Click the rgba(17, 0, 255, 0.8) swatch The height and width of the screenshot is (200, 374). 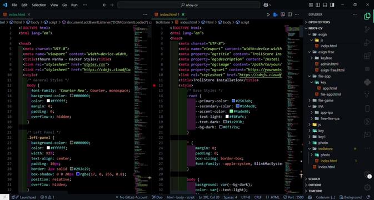(78, 174)
